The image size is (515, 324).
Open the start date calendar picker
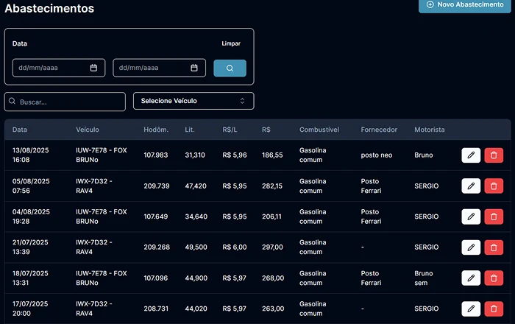93,68
